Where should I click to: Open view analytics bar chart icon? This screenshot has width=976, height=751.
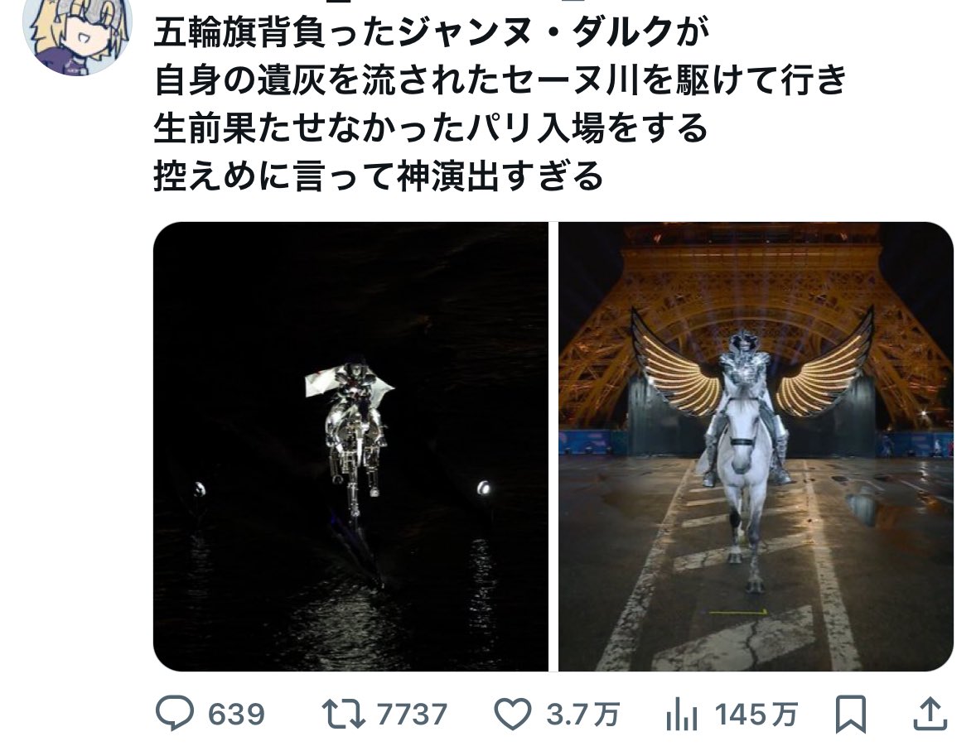click(x=682, y=714)
